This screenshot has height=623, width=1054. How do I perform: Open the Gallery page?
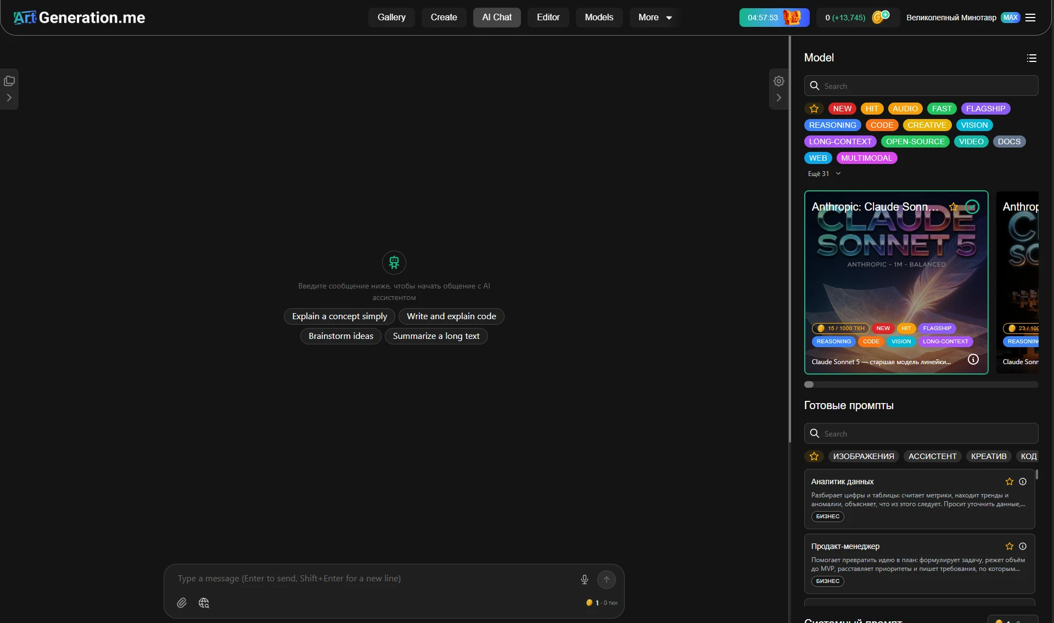pos(391,18)
